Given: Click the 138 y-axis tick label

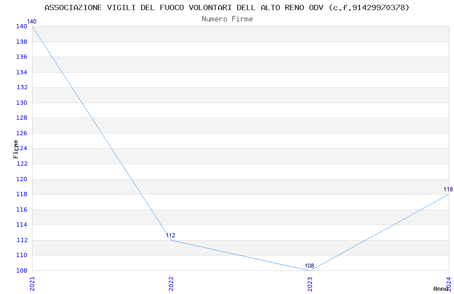Looking at the screenshot, I should click(21, 42).
